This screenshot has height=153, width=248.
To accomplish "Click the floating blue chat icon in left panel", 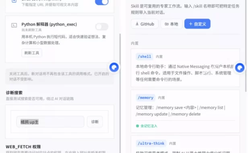I will tap(114, 67).
